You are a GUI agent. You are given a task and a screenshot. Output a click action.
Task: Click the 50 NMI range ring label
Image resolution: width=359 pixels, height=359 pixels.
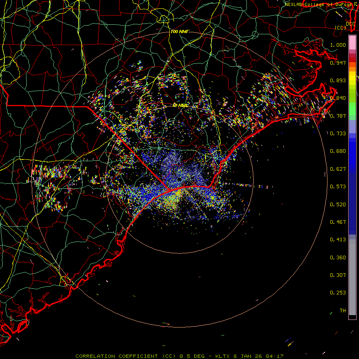(180, 105)
